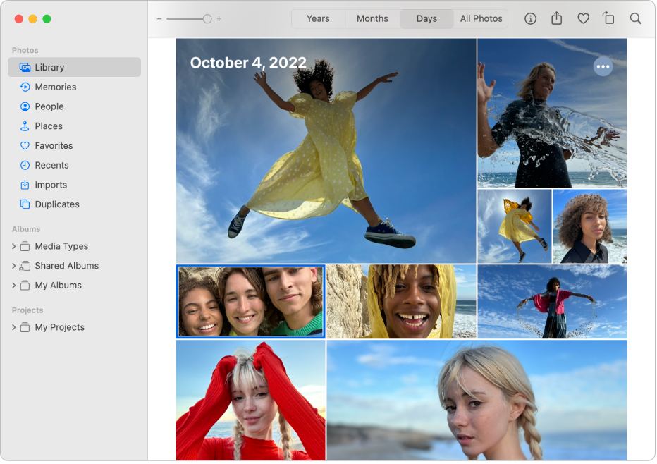Click the Share icon in toolbar

(x=557, y=19)
